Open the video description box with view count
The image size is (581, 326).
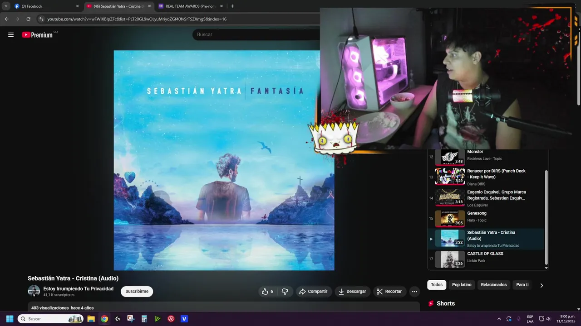point(224,307)
